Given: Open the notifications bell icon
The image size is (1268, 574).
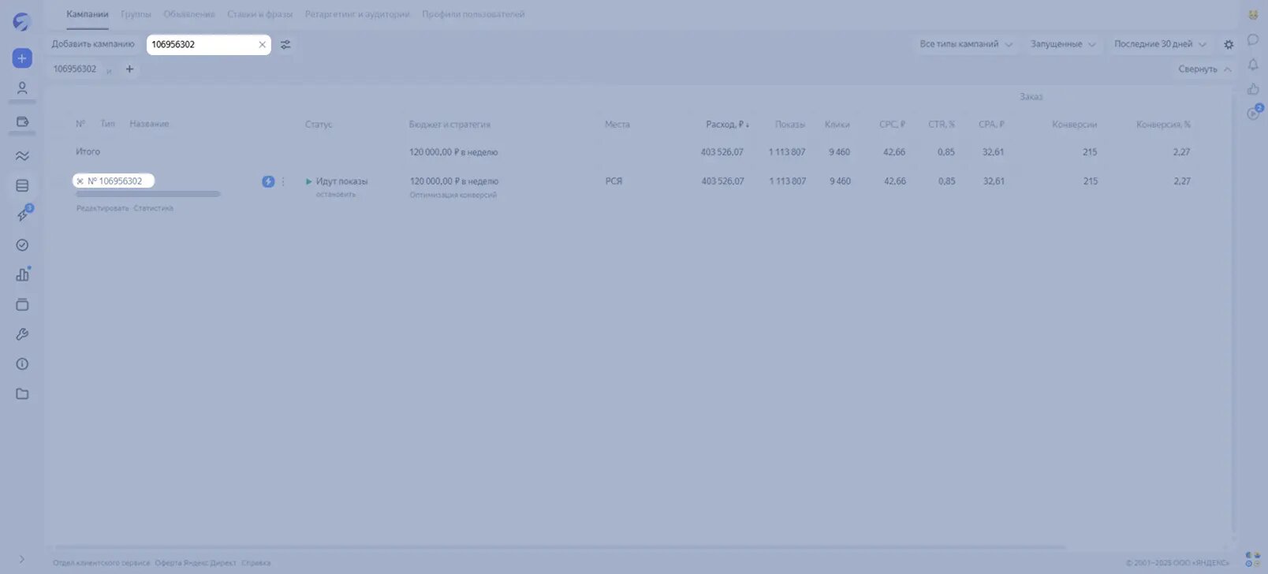Looking at the screenshot, I should (x=1253, y=65).
